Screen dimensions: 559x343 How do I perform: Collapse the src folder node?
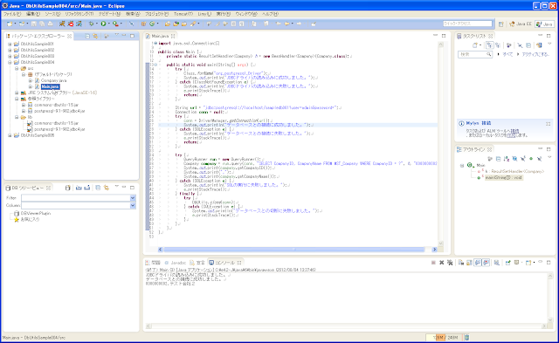point(17,68)
